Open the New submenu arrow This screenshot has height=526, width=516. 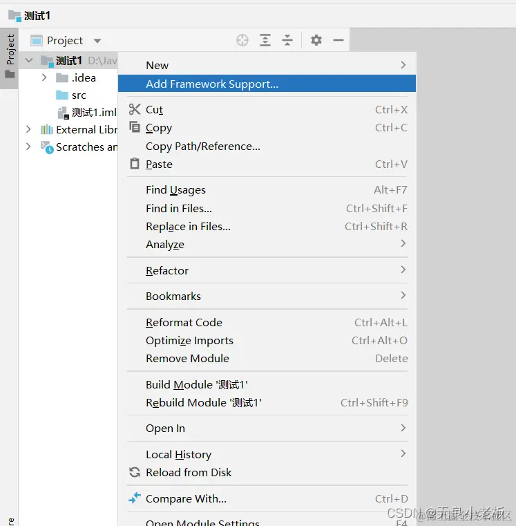coord(403,65)
